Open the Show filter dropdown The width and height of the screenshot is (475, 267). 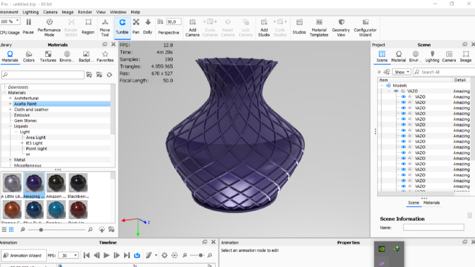point(402,72)
